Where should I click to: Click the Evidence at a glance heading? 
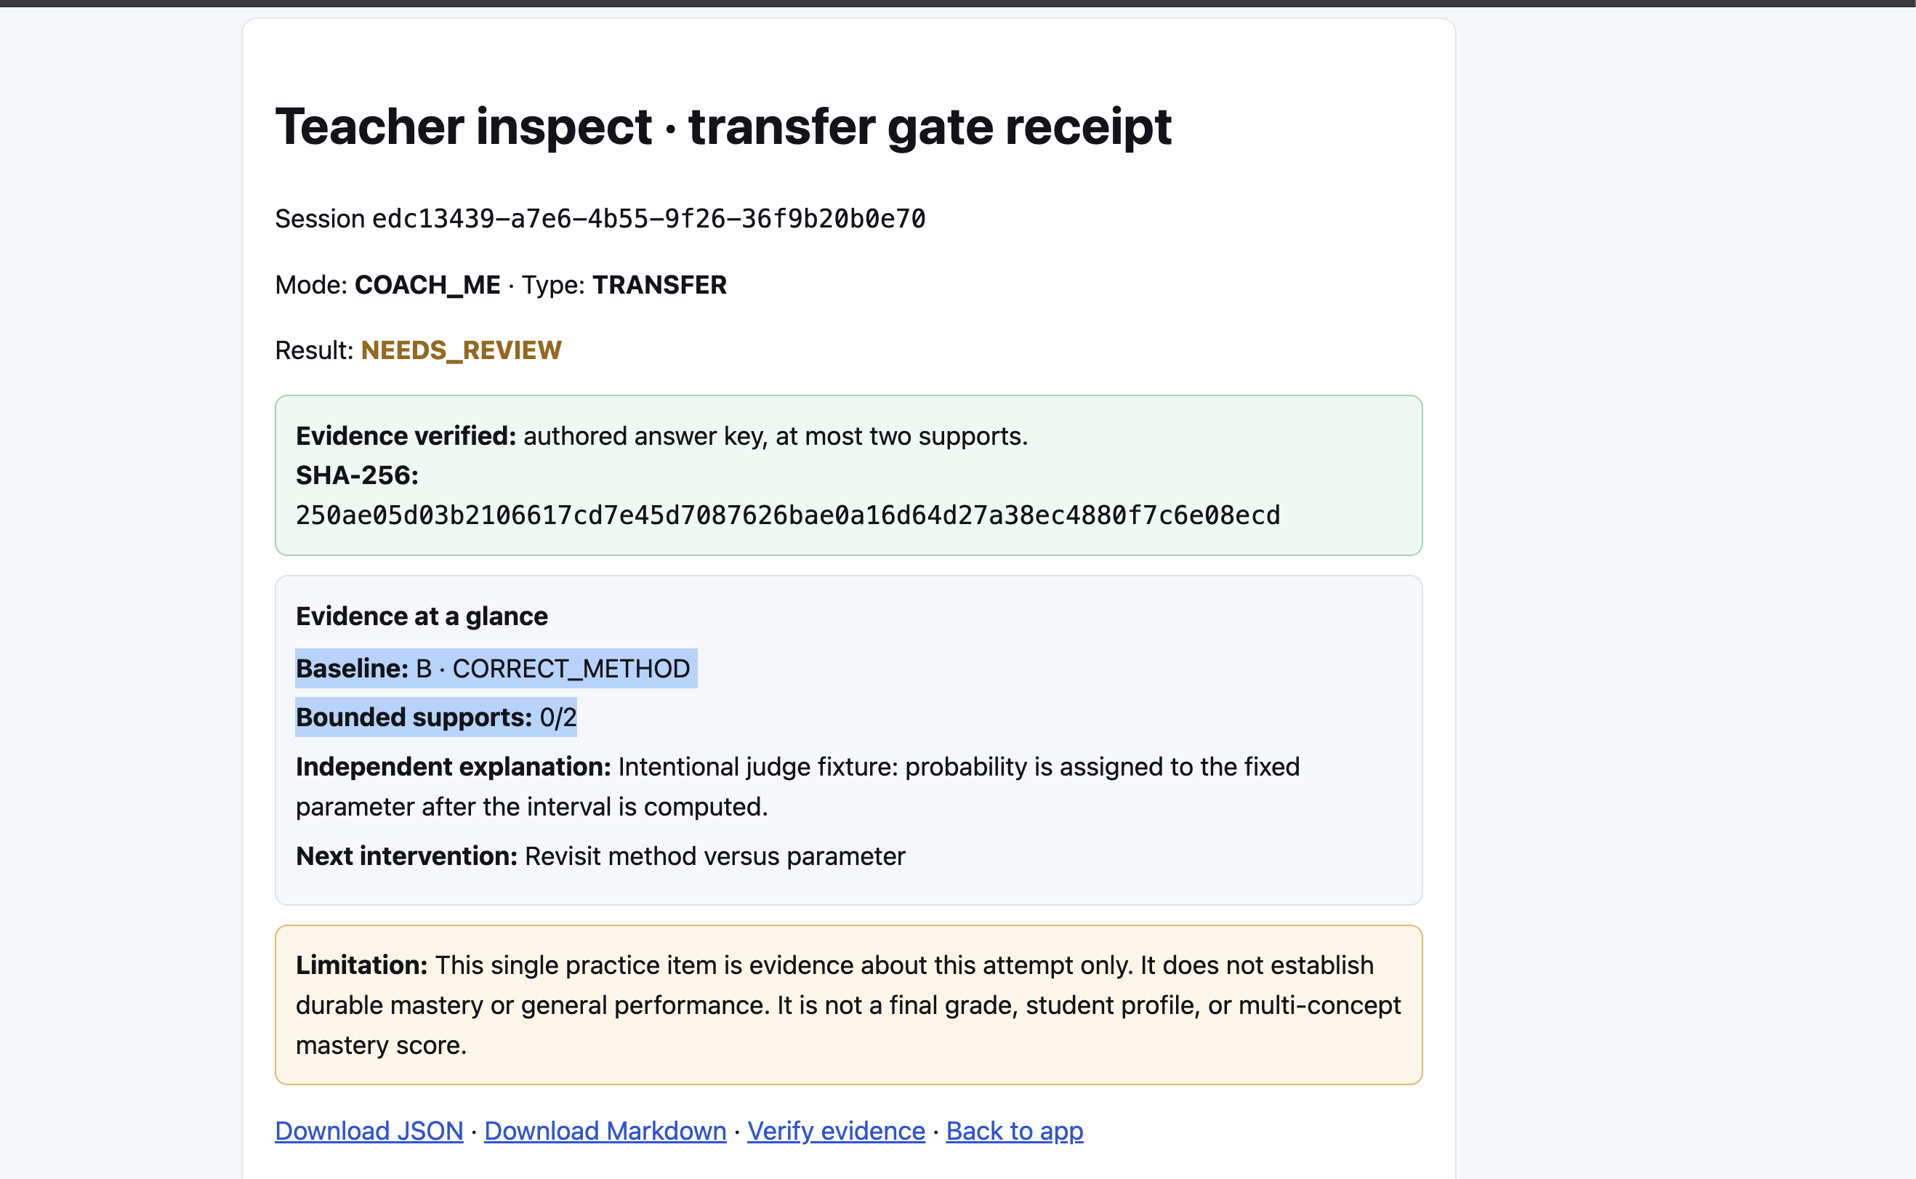point(422,616)
